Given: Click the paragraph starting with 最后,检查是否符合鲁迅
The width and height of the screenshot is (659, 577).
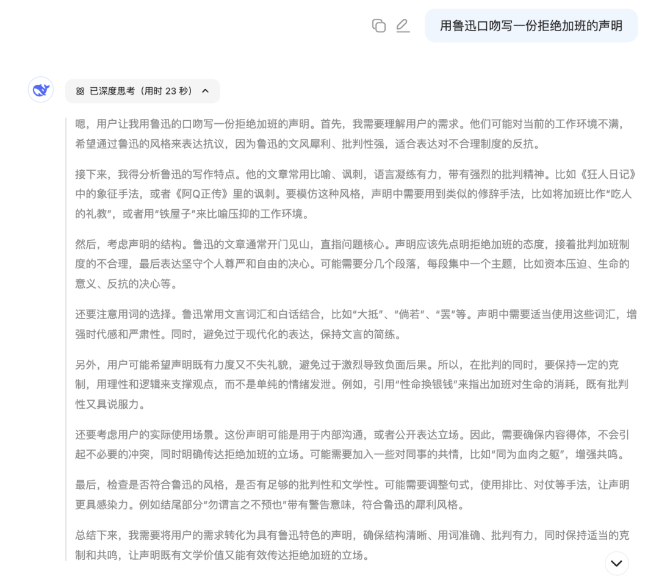Looking at the screenshot, I should (352, 495).
